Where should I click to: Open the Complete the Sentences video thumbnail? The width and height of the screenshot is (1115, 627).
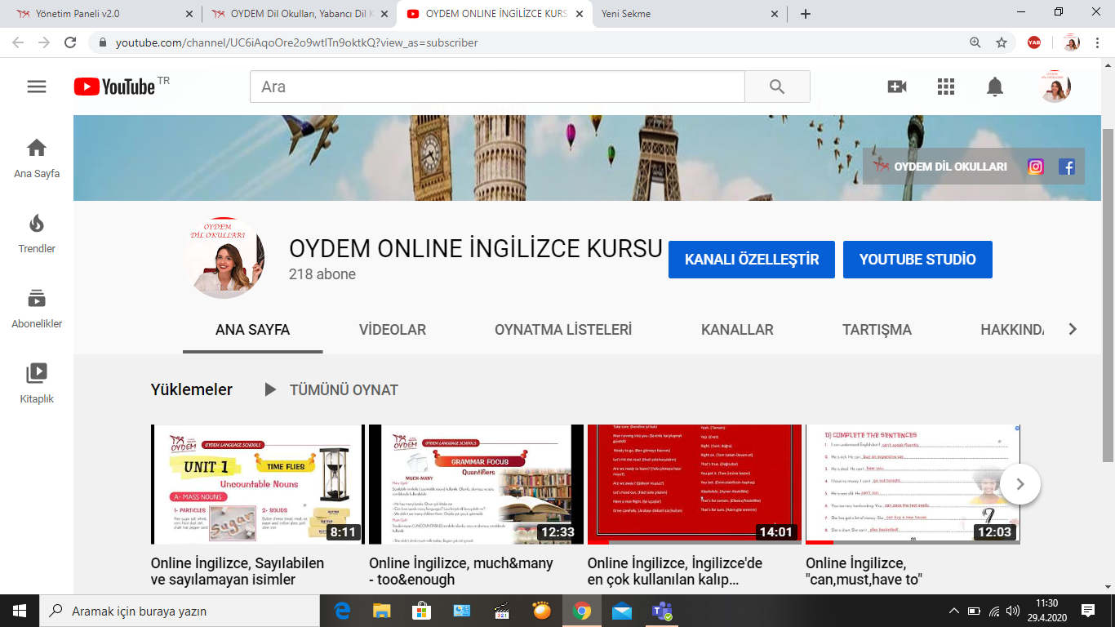pyautogui.click(x=913, y=484)
